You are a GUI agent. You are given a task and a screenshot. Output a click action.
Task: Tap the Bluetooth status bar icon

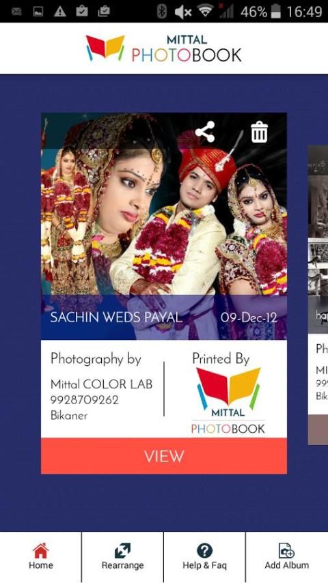[161, 12]
